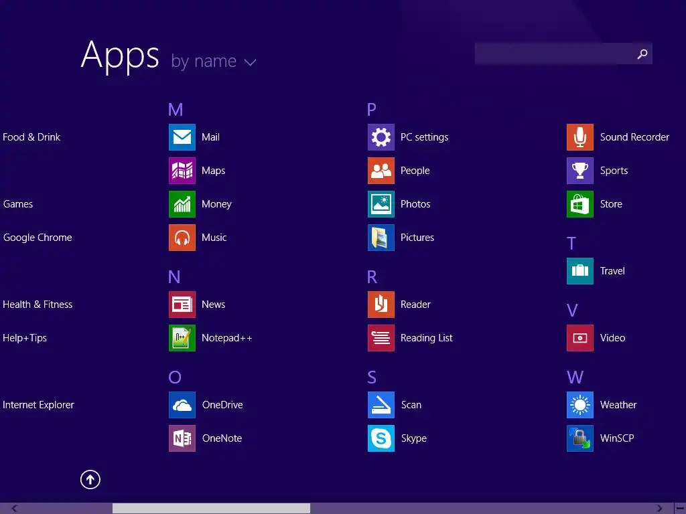Open PC settings gear icon
The height and width of the screenshot is (514, 686).
(381, 137)
